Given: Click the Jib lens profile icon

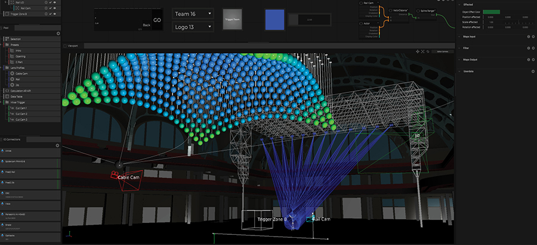Looking at the screenshot, I should [x=13, y=85].
